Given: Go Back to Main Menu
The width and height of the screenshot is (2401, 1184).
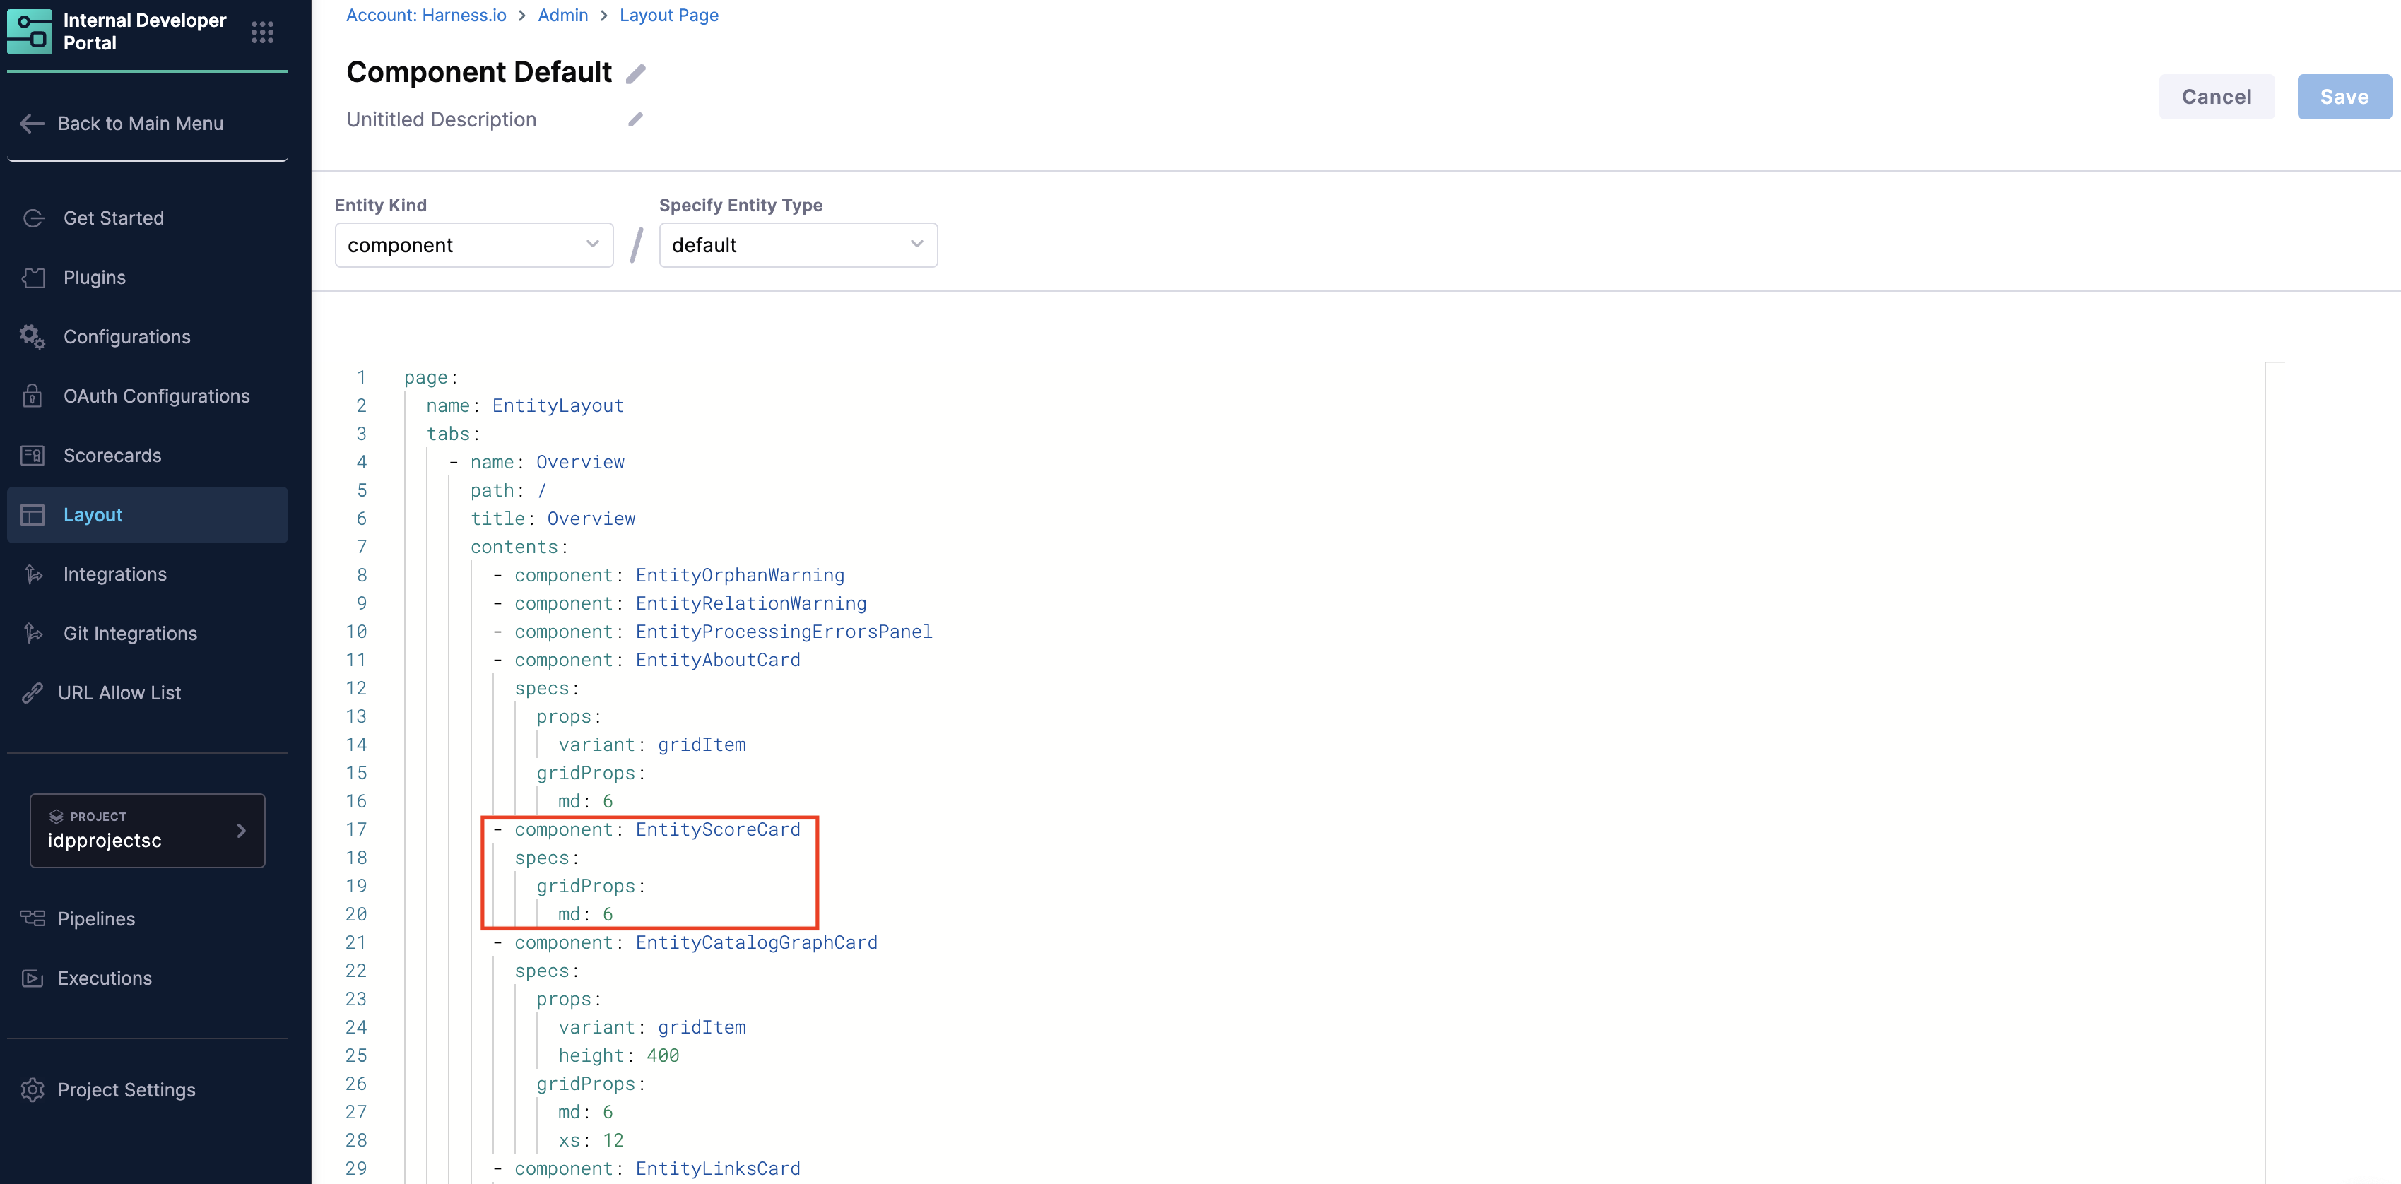Looking at the screenshot, I should 140,123.
